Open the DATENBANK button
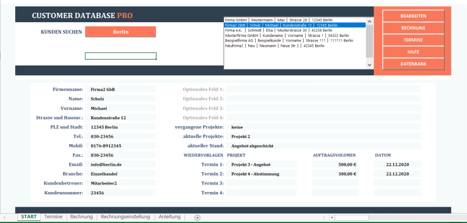The image size is (467, 223). [x=413, y=64]
